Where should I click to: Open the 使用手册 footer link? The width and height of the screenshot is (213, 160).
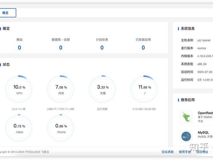pos(185,152)
